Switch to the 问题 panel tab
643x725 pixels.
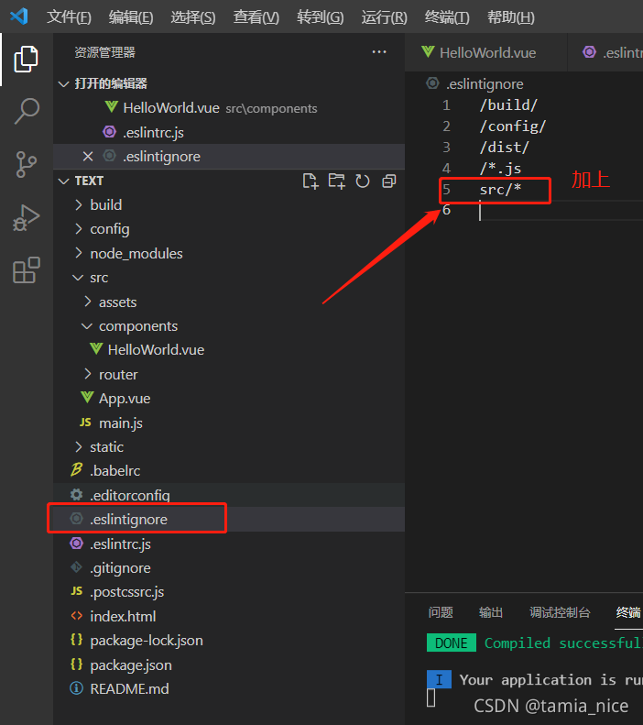[x=441, y=612]
